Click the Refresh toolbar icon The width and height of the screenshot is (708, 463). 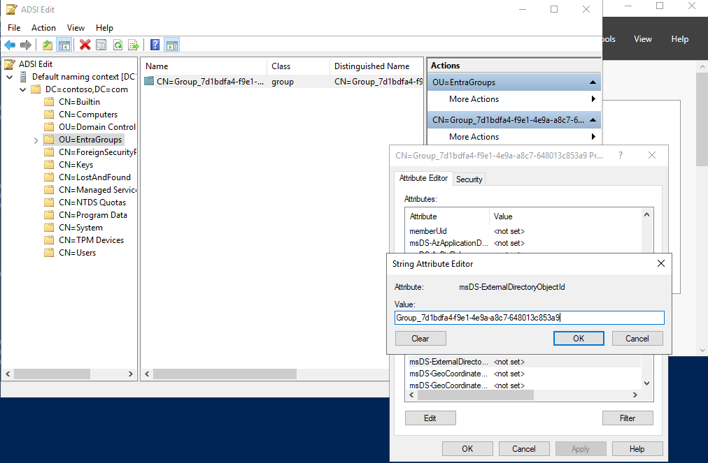[118, 45]
